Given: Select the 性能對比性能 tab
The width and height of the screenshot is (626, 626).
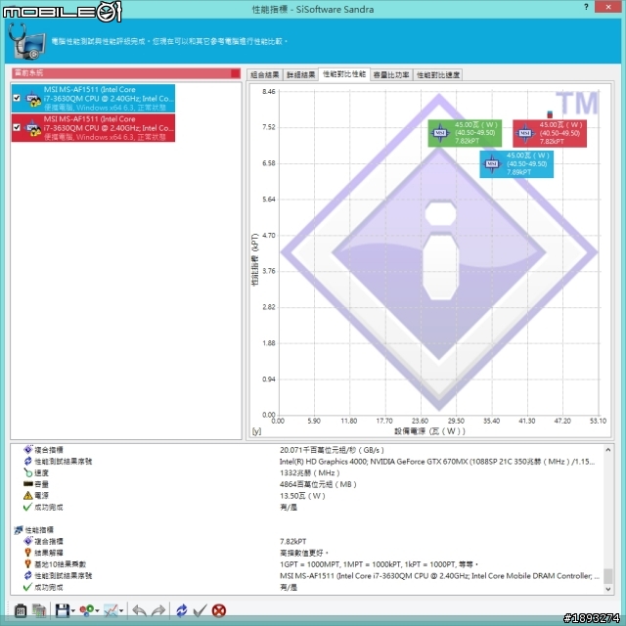Looking at the screenshot, I should [x=344, y=74].
